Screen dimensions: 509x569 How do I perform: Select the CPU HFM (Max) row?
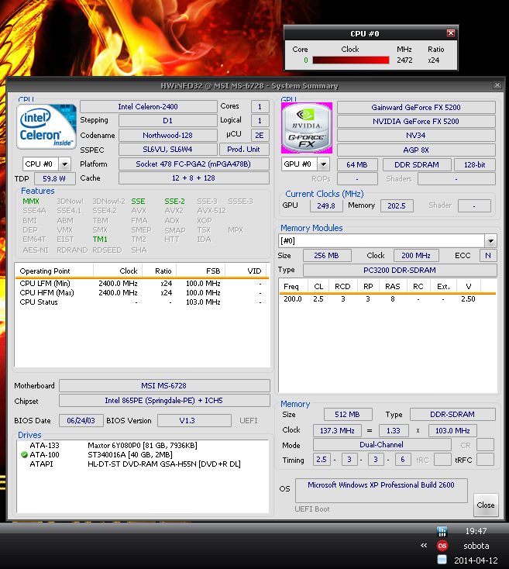click(x=142, y=293)
